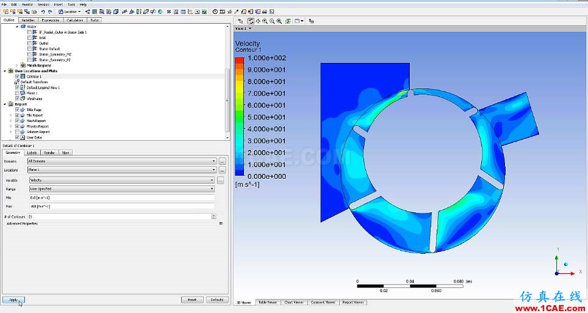Uncheck the Title Page checkbox
Image resolution: width=588 pixels, height=313 pixels.
17,110
